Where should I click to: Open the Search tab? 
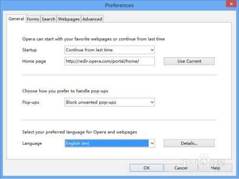[49, 19]
